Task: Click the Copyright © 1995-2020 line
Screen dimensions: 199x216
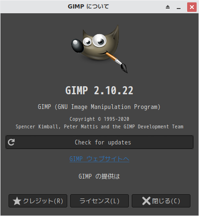Action: point(99,119)
